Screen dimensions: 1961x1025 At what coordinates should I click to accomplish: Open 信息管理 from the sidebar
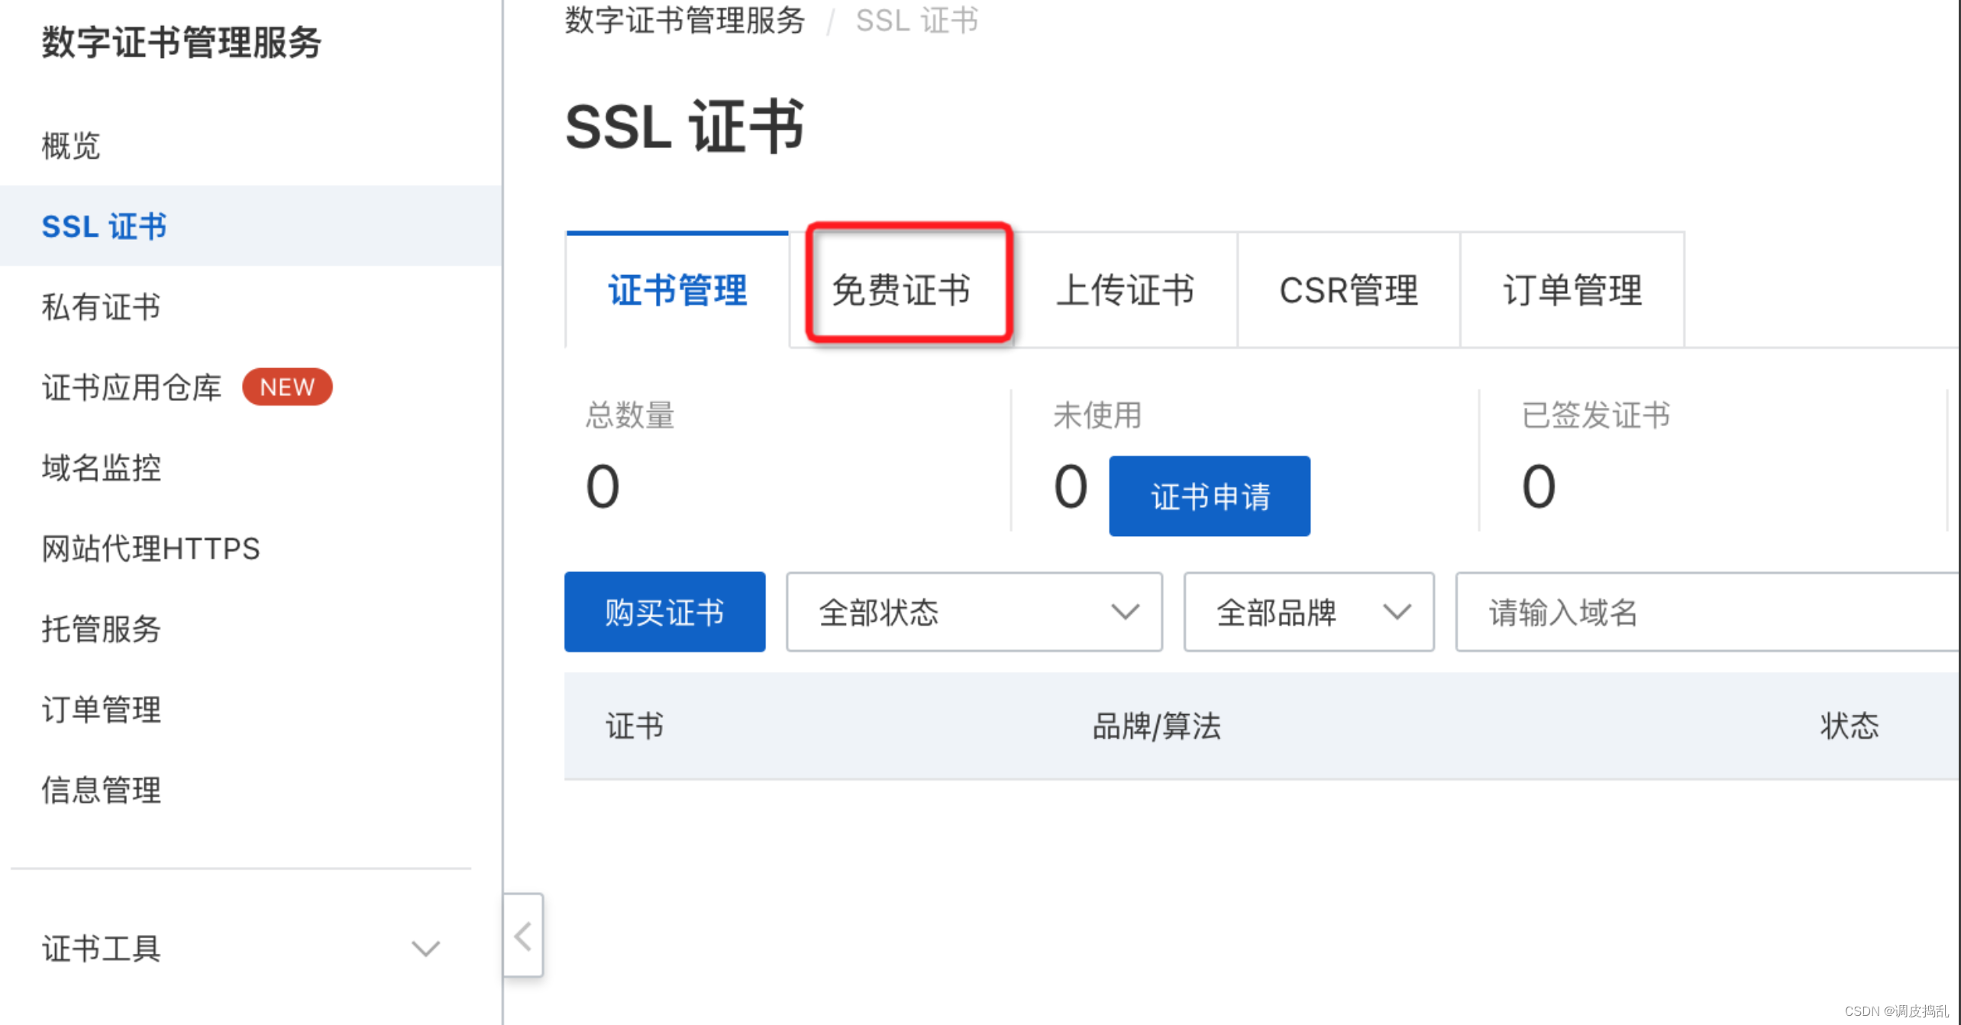[100, 790]
